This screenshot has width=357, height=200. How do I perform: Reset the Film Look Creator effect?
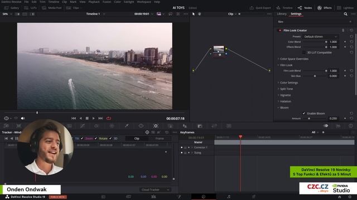point(351,31)
